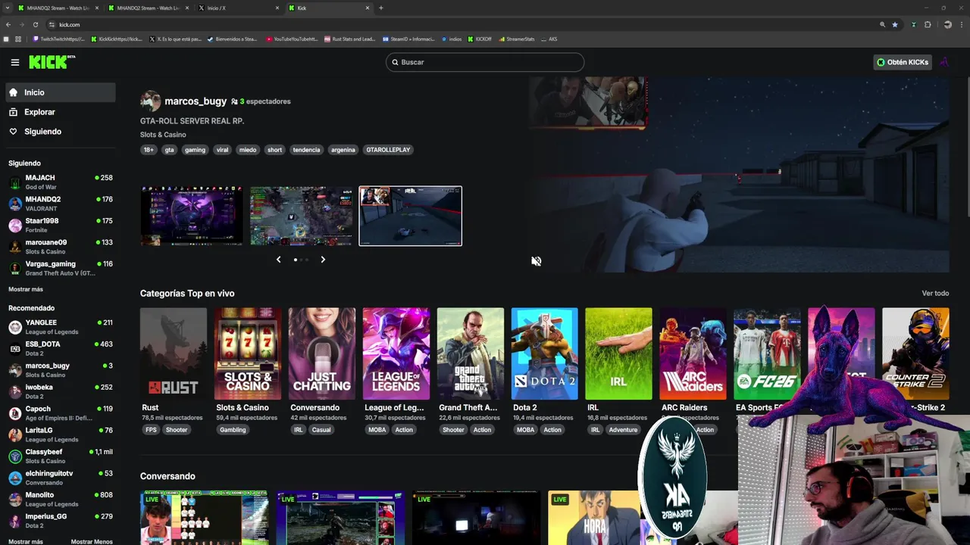Open Just Chatting category card

(322, 353)
